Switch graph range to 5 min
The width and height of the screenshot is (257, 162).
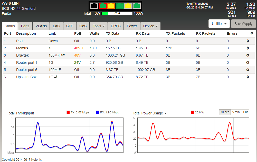click(x=236, y=112)
